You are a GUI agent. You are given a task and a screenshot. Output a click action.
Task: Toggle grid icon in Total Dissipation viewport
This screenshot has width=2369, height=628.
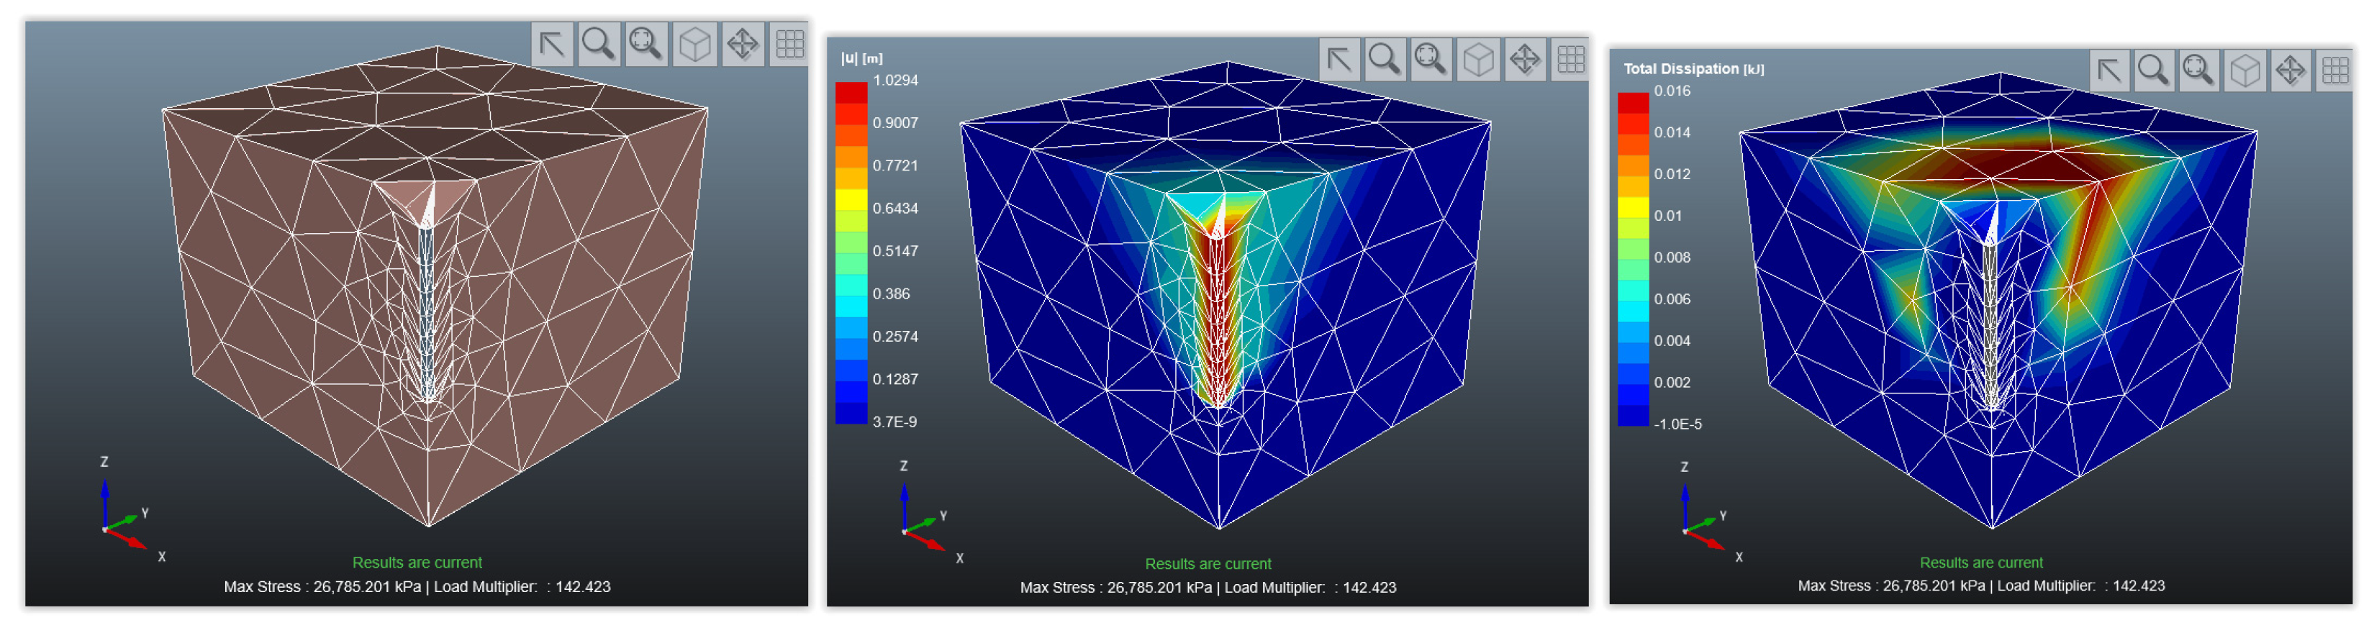2335,70
